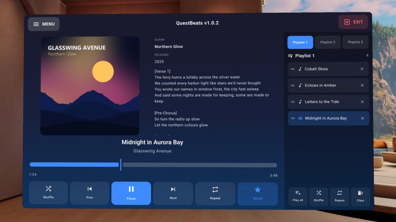Click the red EXIT button

(353, 22)
